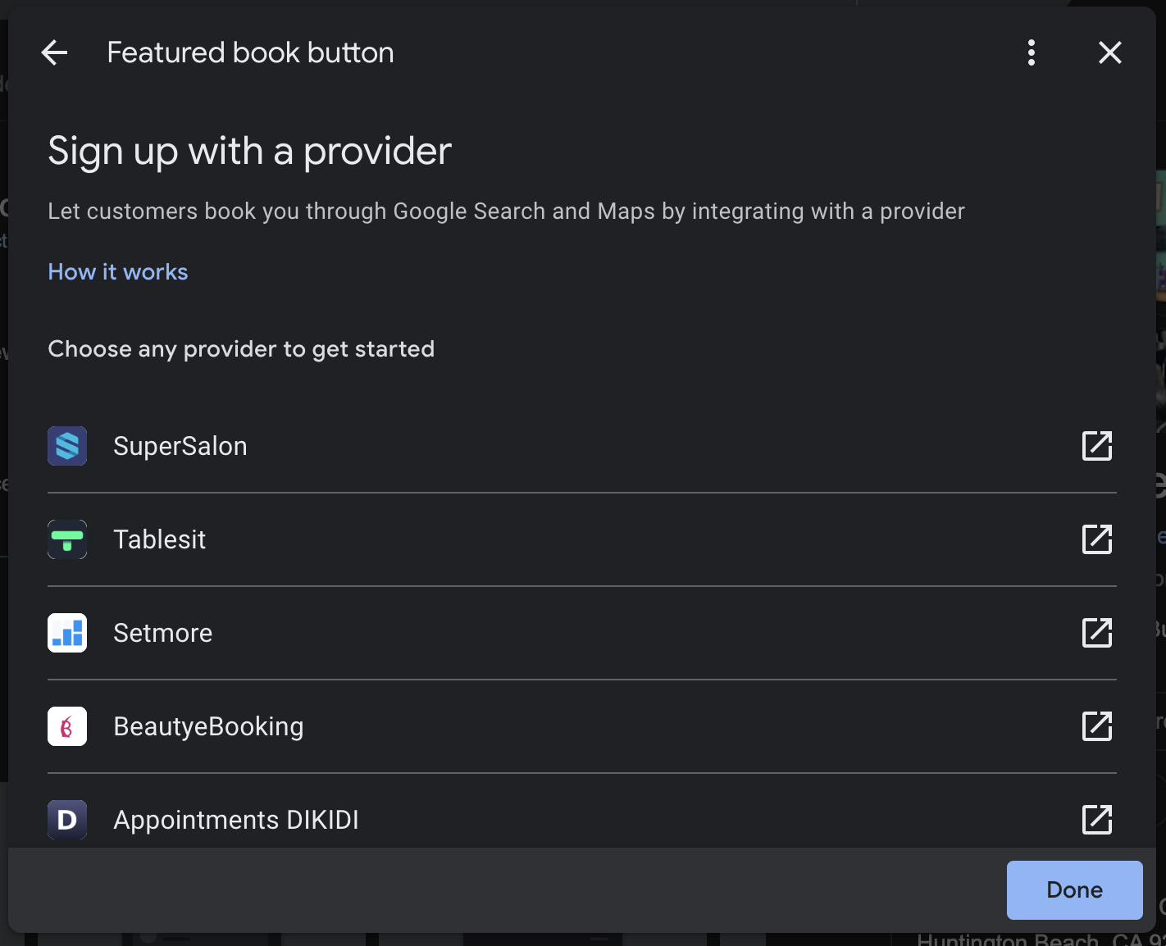Open Appointments DIKIDI external link icon
1166x946 pixels.
[x=1097, y=820]
